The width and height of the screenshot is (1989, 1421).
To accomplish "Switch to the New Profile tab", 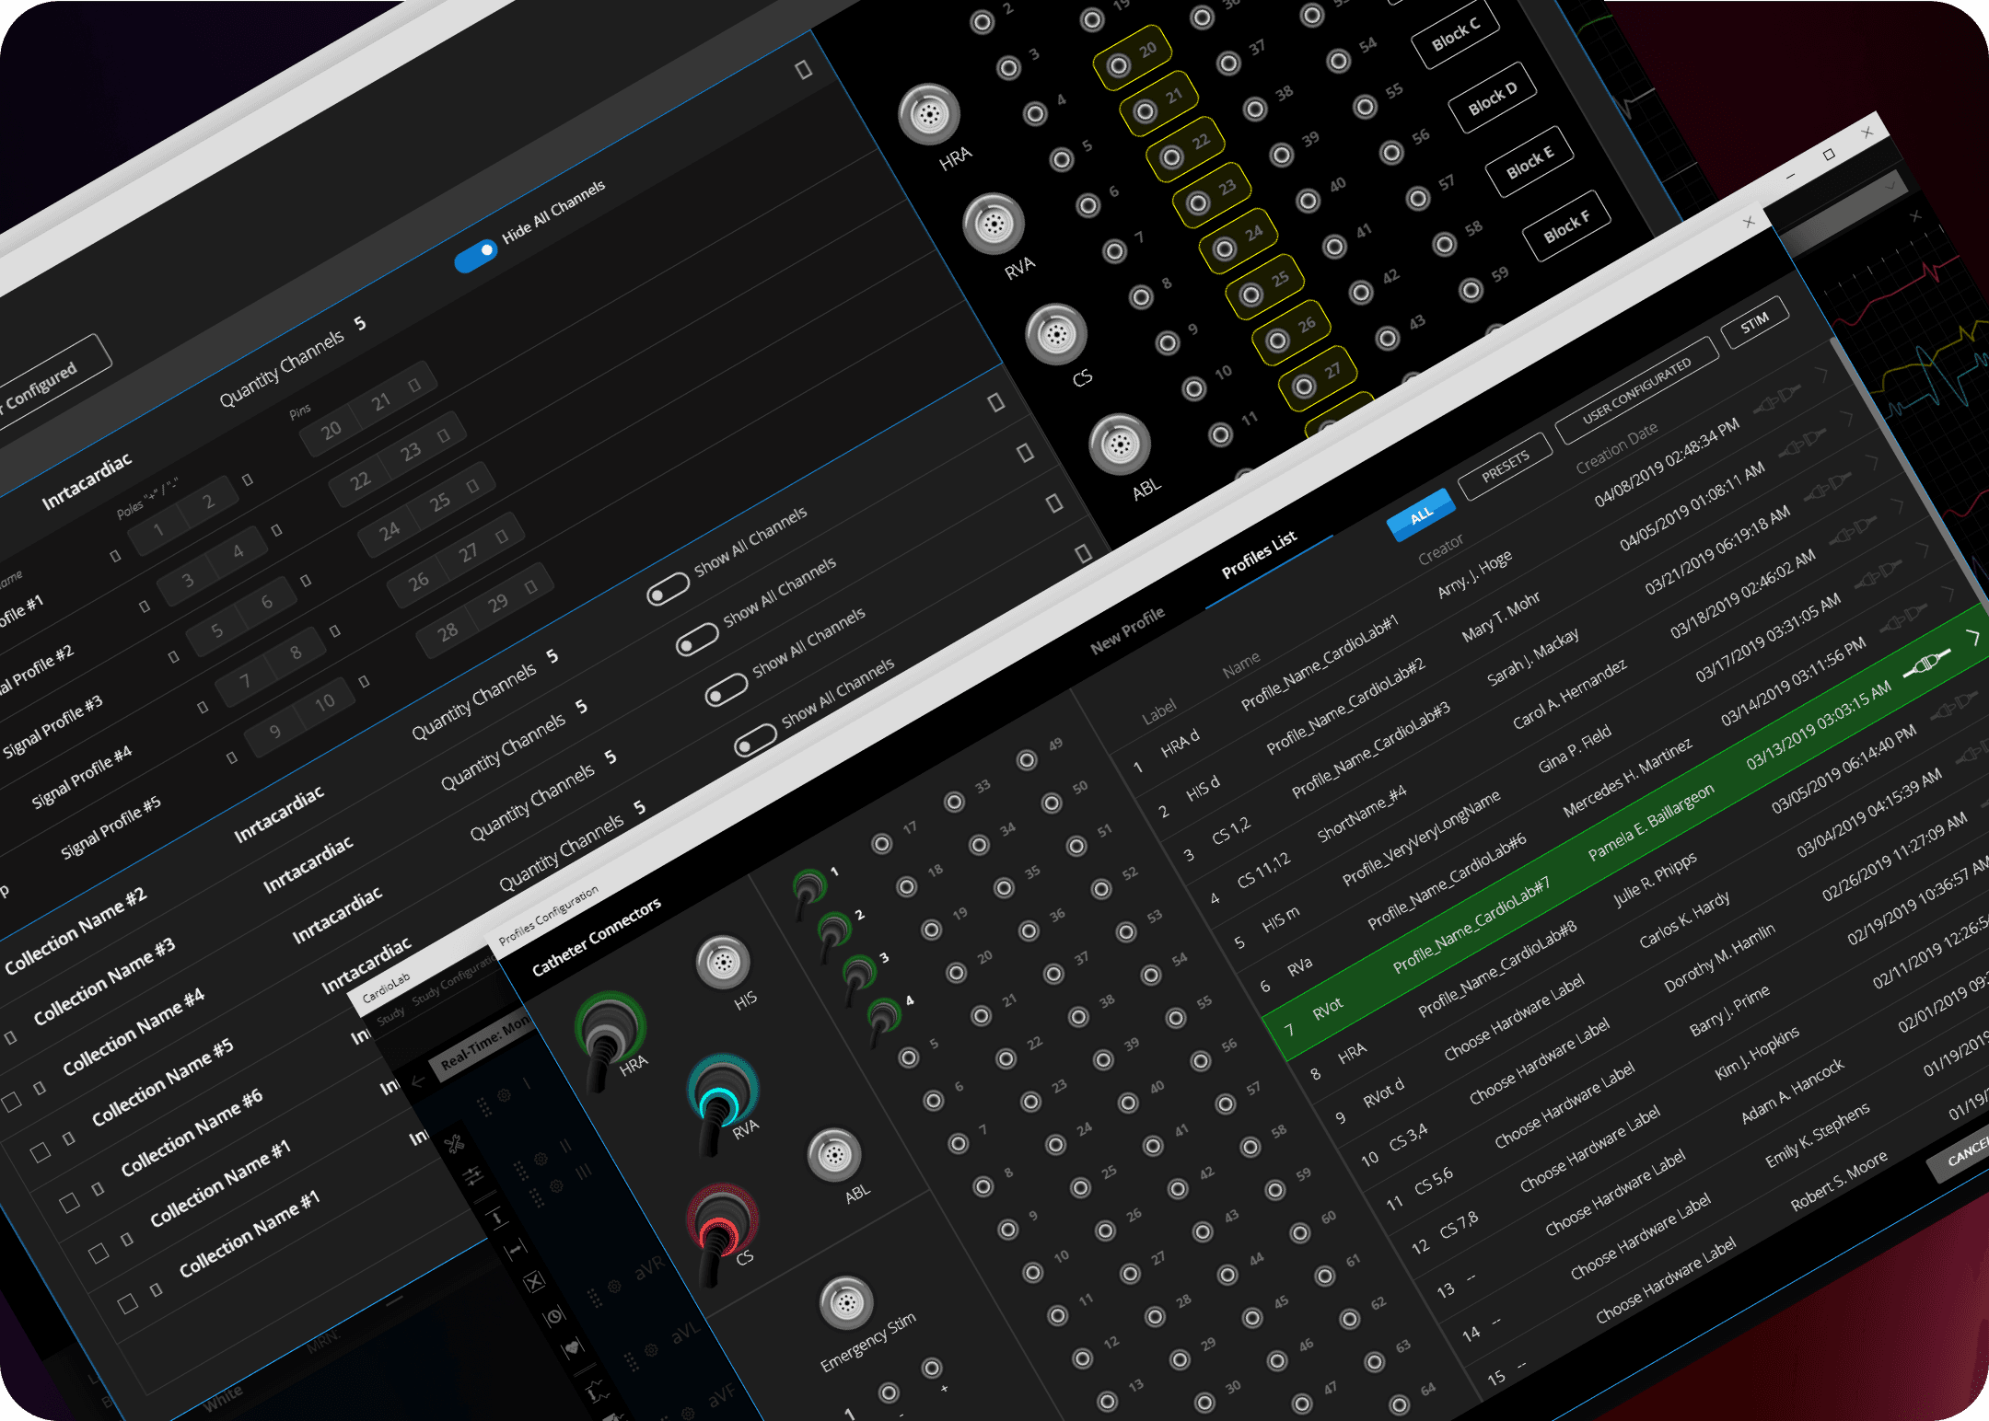I will [x=1127, y=630].
